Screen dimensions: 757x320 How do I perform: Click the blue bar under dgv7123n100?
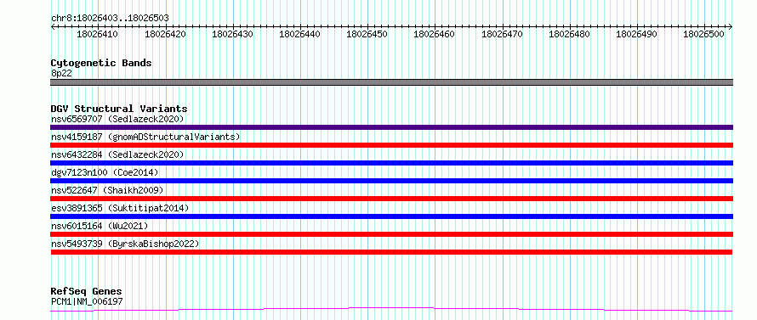pos(391,181)
